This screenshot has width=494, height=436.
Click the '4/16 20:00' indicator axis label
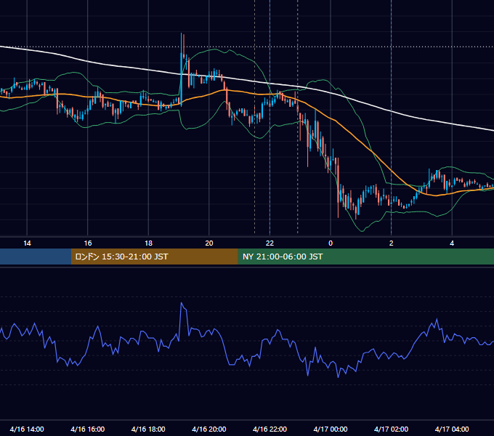209,429
